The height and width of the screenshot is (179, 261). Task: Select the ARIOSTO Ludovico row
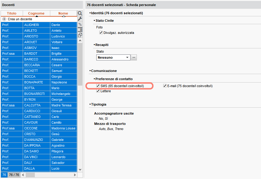pyautogui.click(x=39, y=36)
